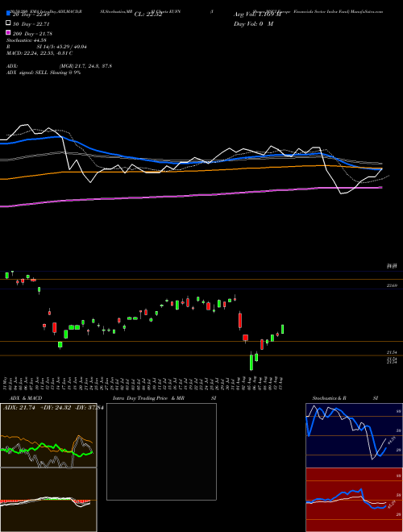Image resolution: width=403 pixels, height=532 pixels.
Task: Click the 'Avg Vol: 1.169 M' text
Action: 257,15
